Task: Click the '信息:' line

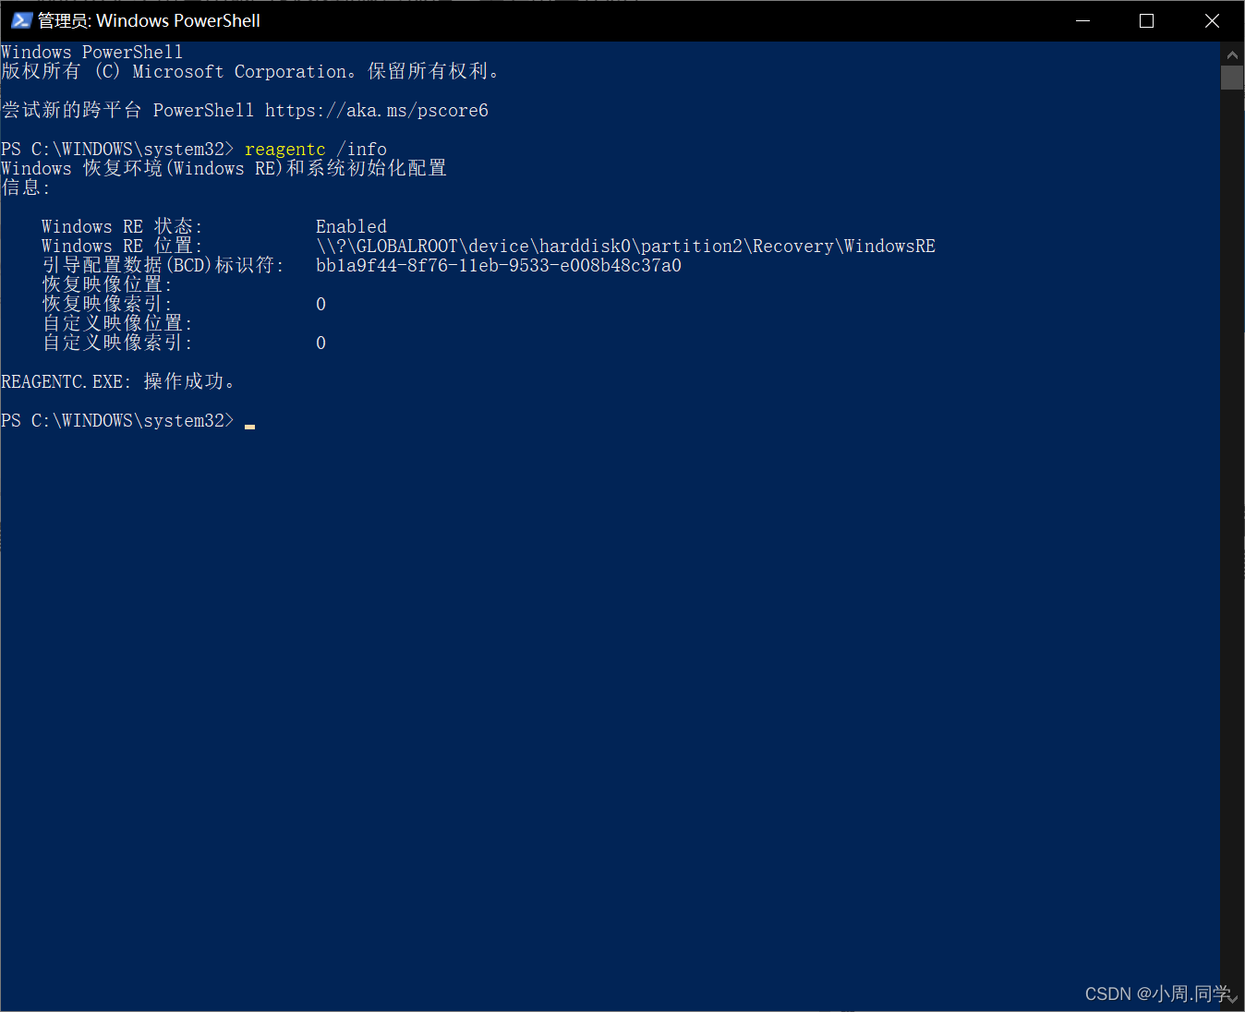Action: click(26, 187)
